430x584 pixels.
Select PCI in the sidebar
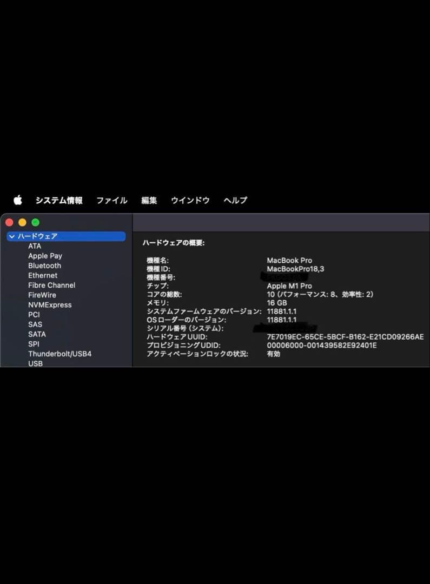pos(34,315)
